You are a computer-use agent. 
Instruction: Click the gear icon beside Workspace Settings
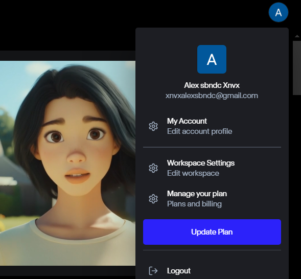153,168
